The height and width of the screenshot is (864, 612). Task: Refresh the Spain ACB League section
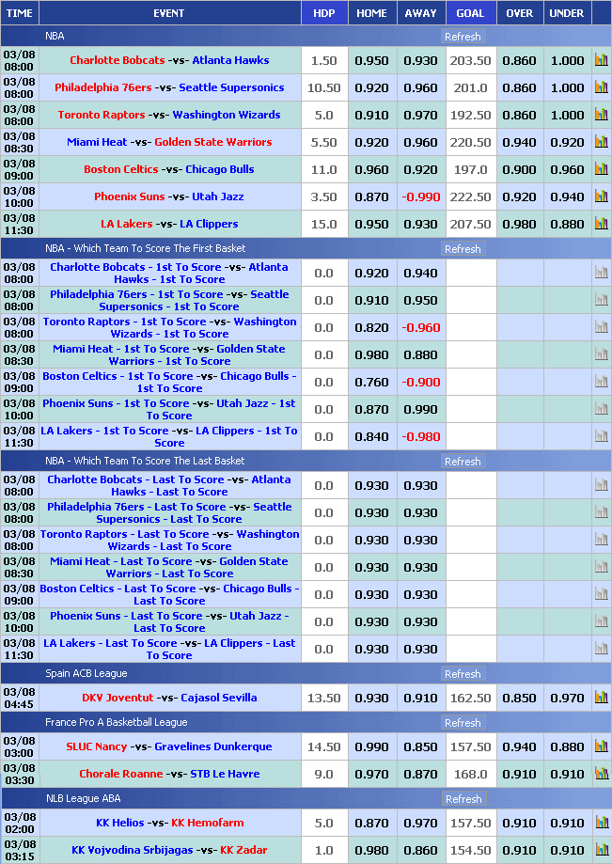(463, 674)
